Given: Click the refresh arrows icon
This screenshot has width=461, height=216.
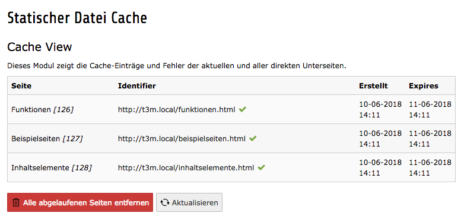Looking at the screenshot, I should pyautogui.click(x=165, y=202).
